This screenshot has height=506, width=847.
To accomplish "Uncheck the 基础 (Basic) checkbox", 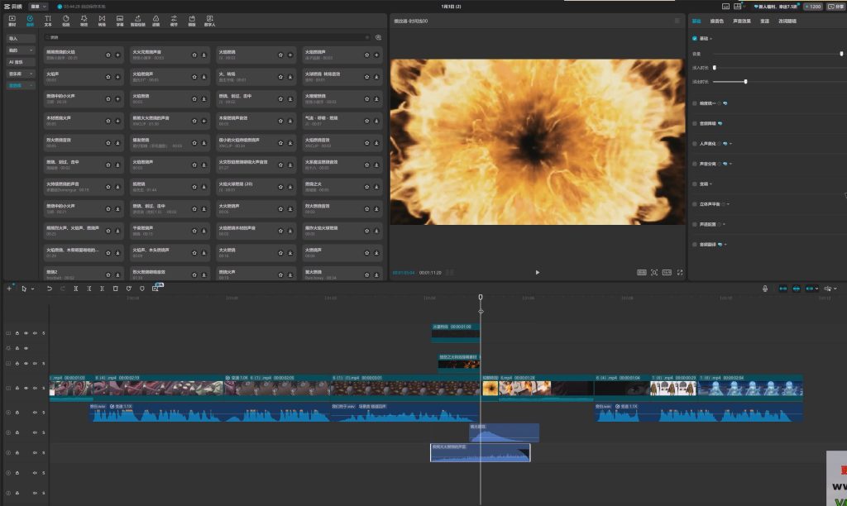I will click(x=695, y=38).
